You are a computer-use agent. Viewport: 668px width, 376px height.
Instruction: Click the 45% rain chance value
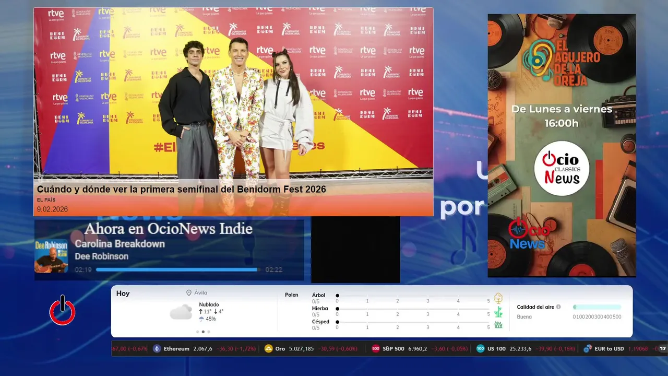(x=211, y=319)
